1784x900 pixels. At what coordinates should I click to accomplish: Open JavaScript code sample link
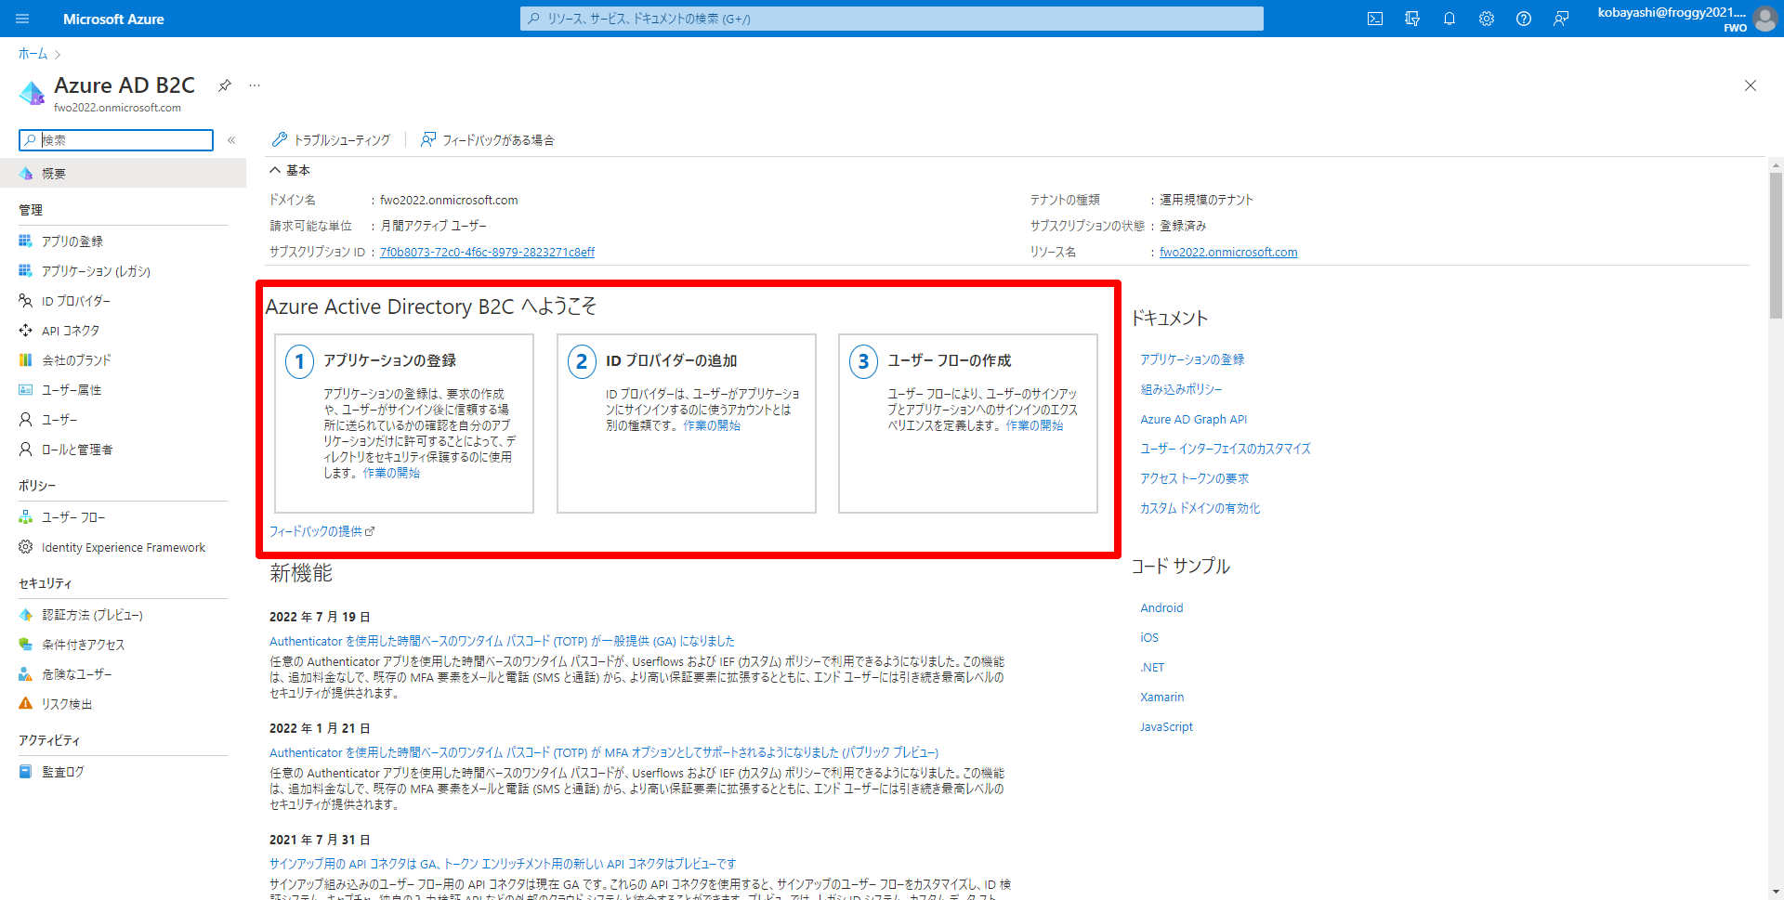1166,727
